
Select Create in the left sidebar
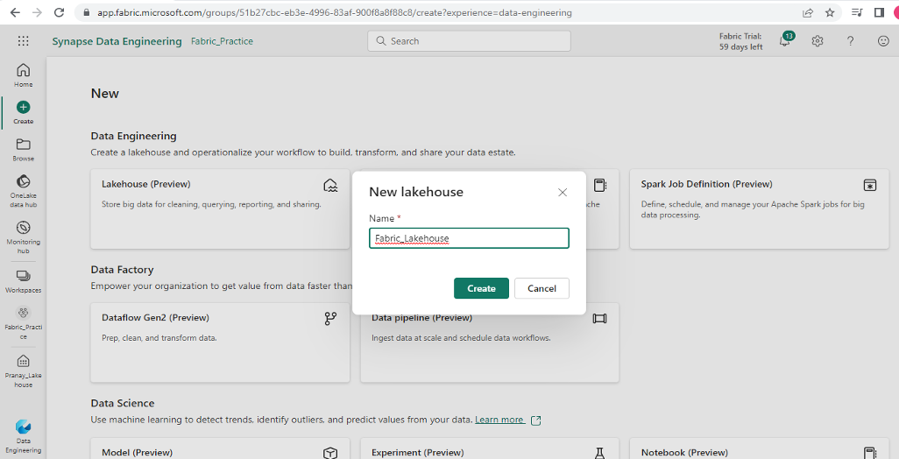[x=23, y=112]
